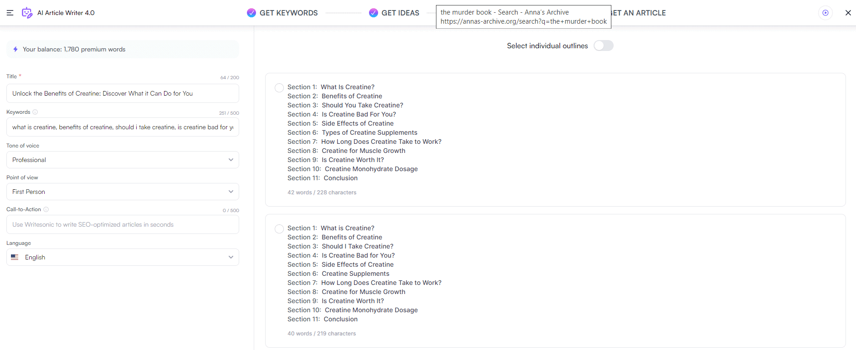The height and width of the screenshot is (350, 856).
Task: Click the Get Keywords checkmark icon
Action: pyautogui.click(x=251, y=13)
